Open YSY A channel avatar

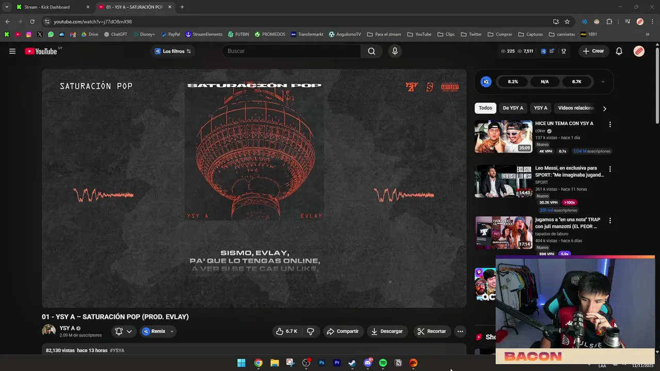pos(49,331)
